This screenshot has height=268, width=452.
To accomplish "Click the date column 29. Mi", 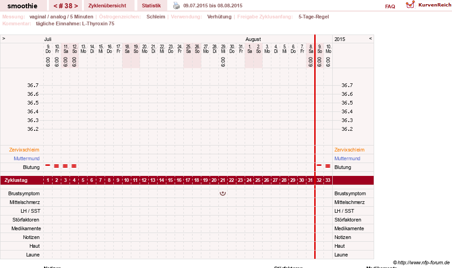I will click(223, 49).
